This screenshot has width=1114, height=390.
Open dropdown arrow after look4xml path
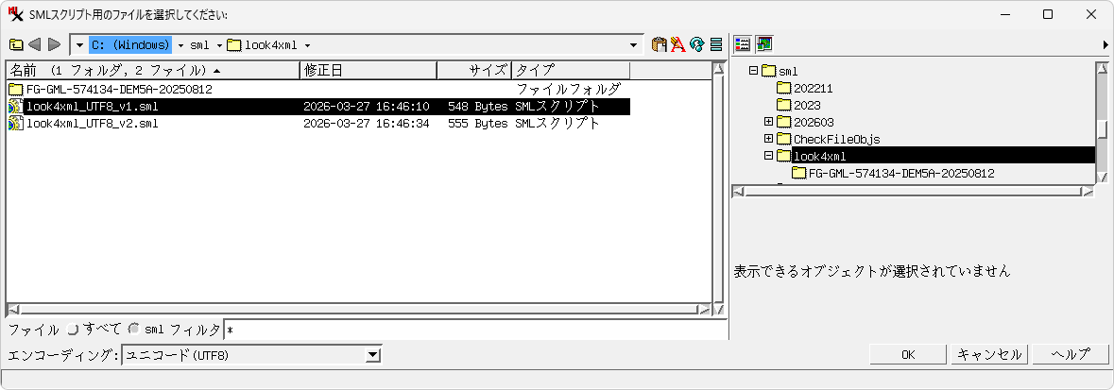(x=308, y=45)
